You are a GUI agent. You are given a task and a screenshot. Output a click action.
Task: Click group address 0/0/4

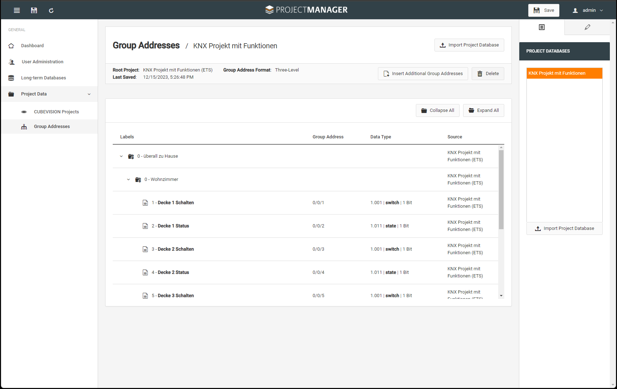[x=318, y=272]
